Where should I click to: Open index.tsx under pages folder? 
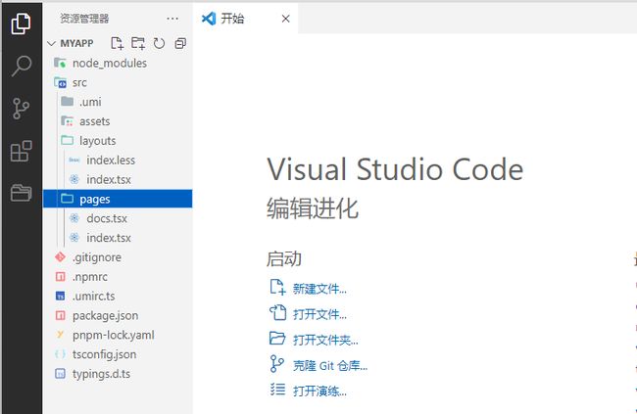tap(118, 238)
